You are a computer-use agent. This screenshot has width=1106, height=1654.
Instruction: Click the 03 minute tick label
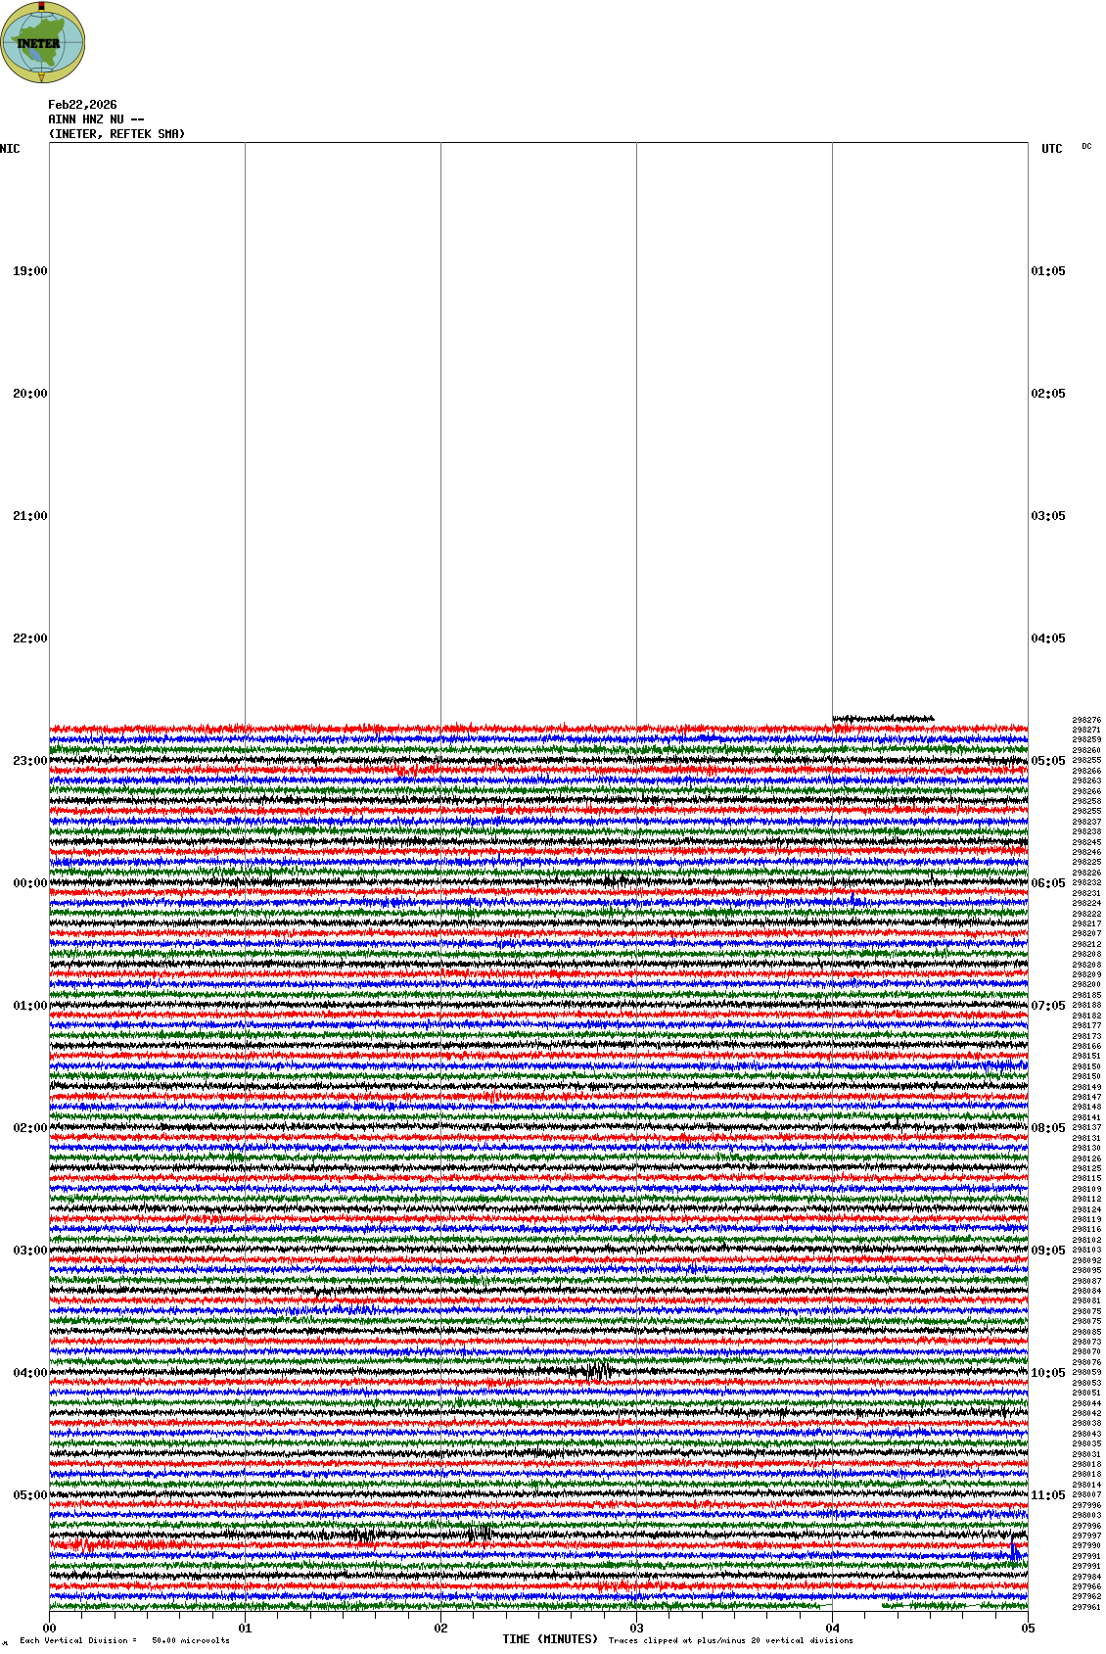click(636, 1629)
